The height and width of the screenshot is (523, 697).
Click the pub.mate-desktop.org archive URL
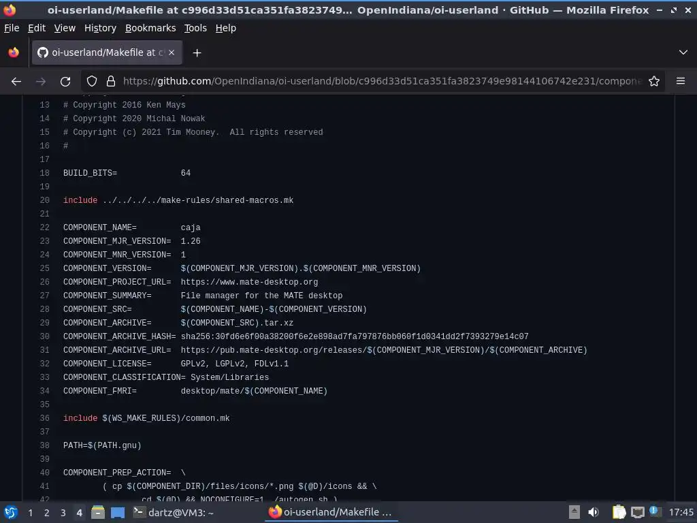click(384, 350)
